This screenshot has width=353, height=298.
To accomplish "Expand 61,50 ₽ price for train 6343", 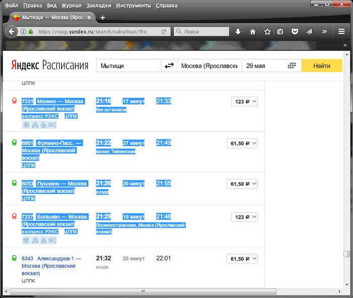I will tap(242, 259).
